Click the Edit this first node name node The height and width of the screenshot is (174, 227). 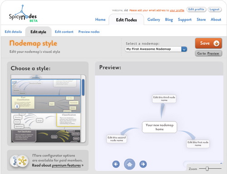198,144
